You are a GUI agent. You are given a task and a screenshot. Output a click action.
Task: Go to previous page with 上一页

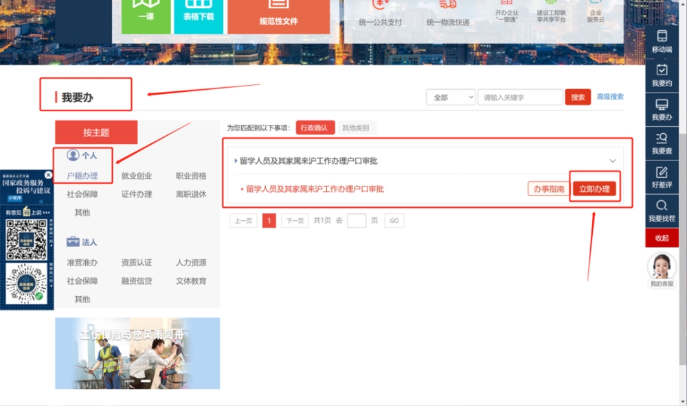(x=243, y=221)
